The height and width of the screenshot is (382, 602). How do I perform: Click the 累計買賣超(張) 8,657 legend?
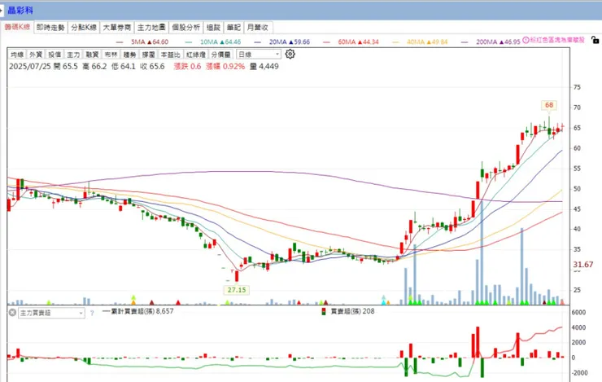[138, 311]
